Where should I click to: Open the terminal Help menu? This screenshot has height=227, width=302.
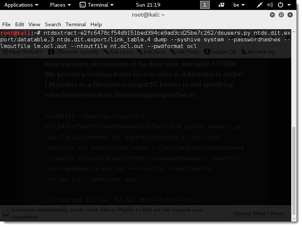pos(96,24)
